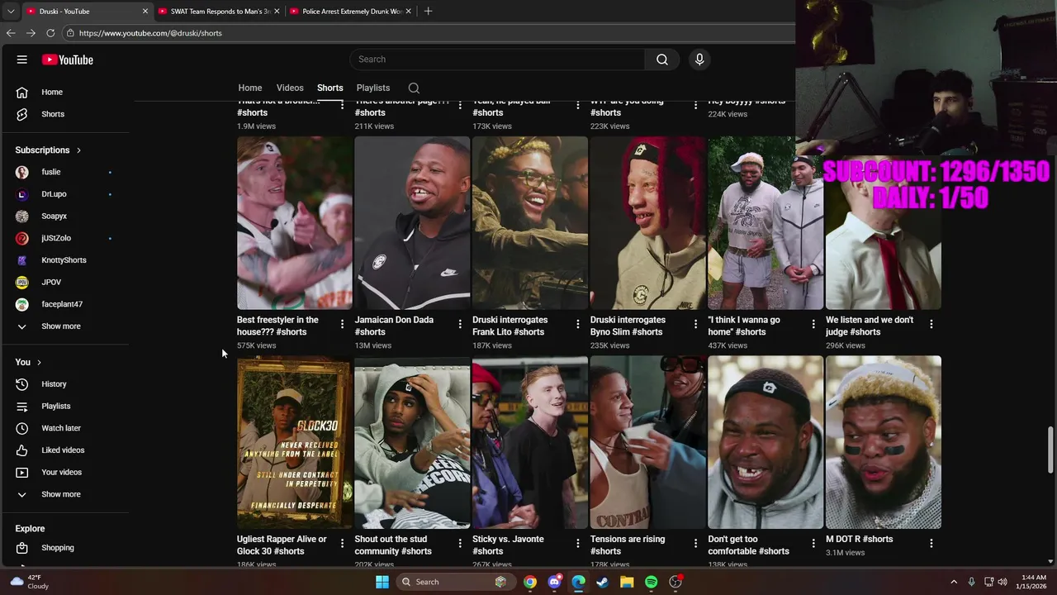Open Chrome from the taskbar

tap(530, 582)
